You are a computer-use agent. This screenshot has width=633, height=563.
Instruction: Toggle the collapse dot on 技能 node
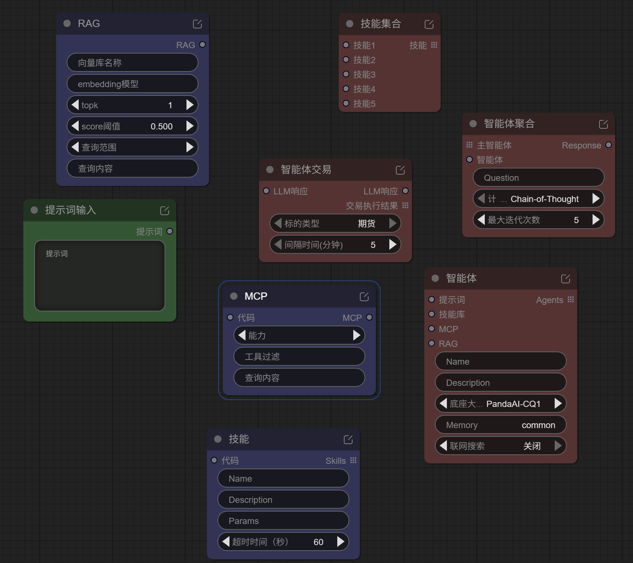[218, 439]
